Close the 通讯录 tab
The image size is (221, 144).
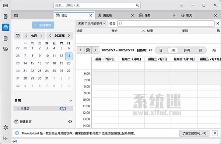[132, 15]
